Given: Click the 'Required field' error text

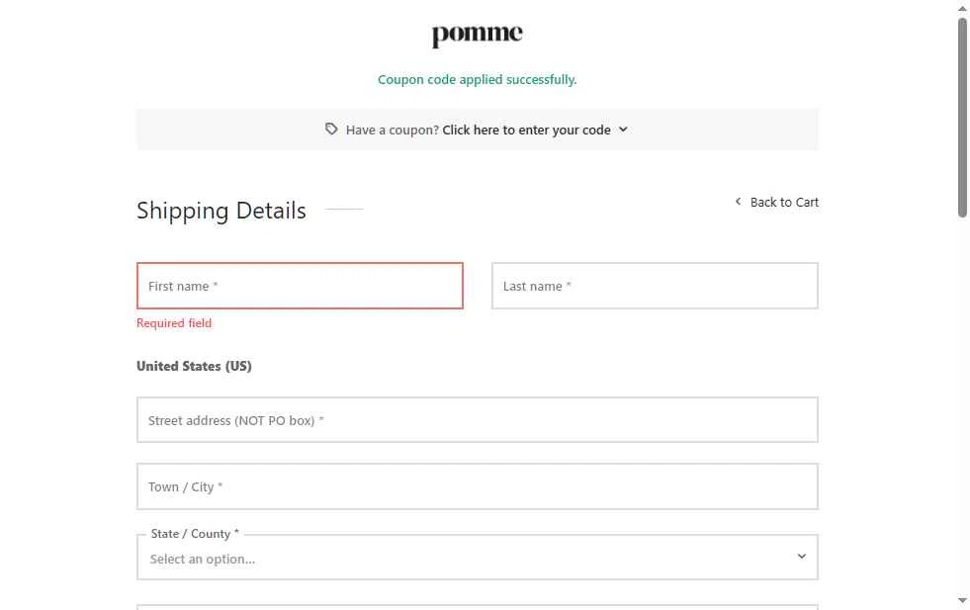Looking at the screenshot, I should [x=174, y=323].
